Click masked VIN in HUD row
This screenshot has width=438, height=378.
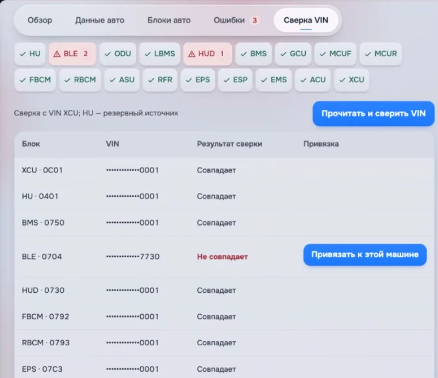point(132,291)
